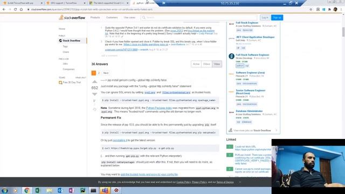The height and width of the screenshot is (194, 345).
Task: Start the Free 30 Day Trial
Action: 70,82
